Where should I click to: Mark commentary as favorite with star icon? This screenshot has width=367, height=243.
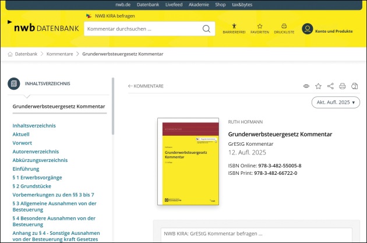tap(319, 86)
